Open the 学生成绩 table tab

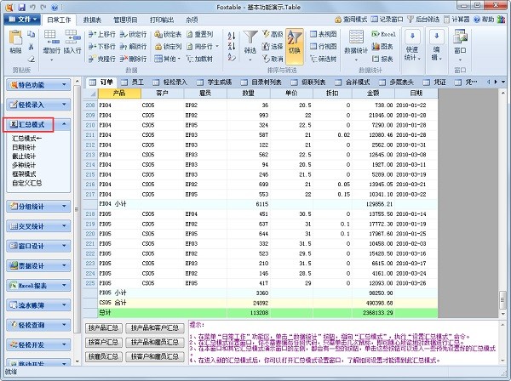point(212,82)
